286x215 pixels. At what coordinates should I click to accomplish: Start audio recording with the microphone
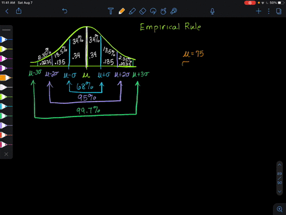pos(212,11)
